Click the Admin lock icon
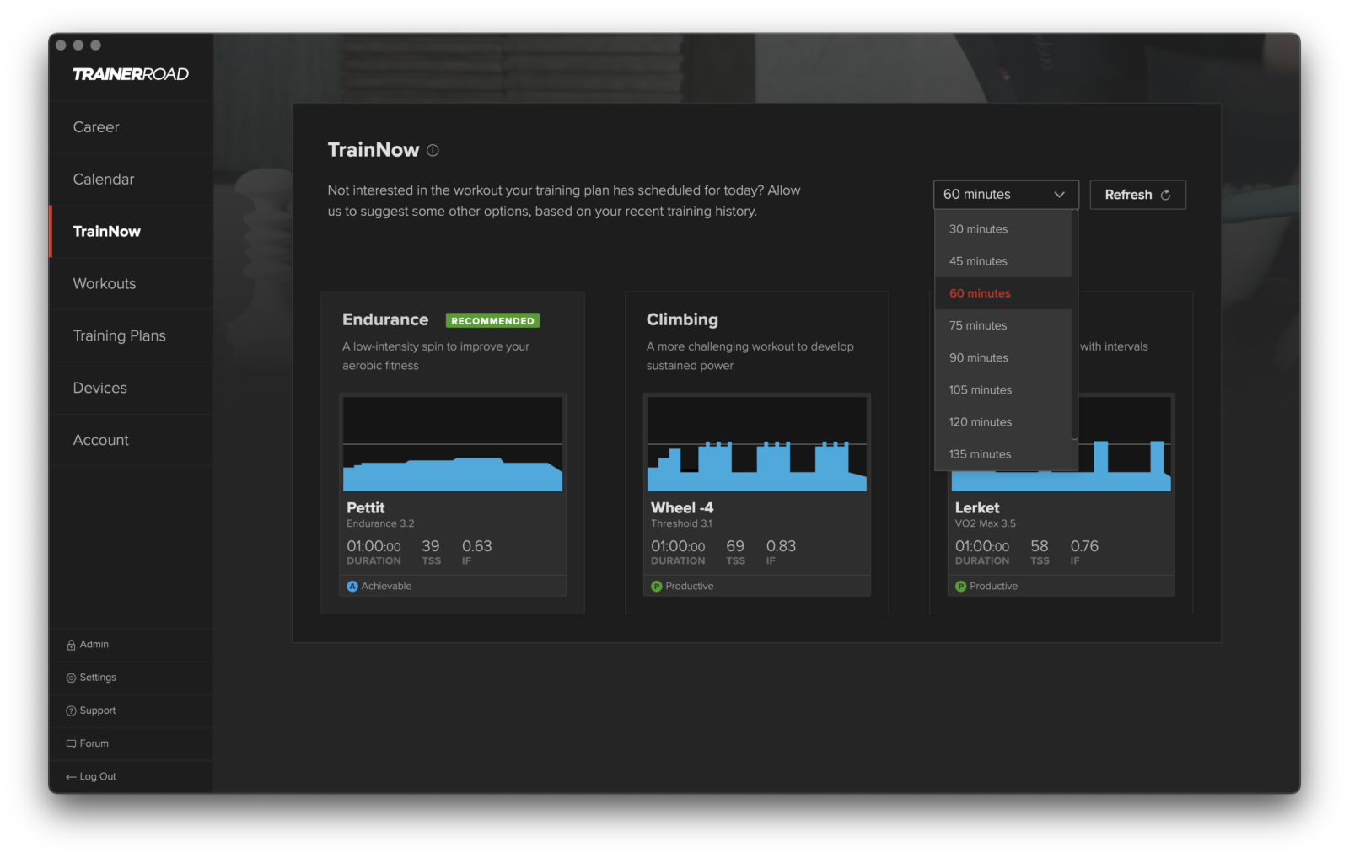This screenshot has width=1349, height=858. pyautogui.click(x=71, y=645)
